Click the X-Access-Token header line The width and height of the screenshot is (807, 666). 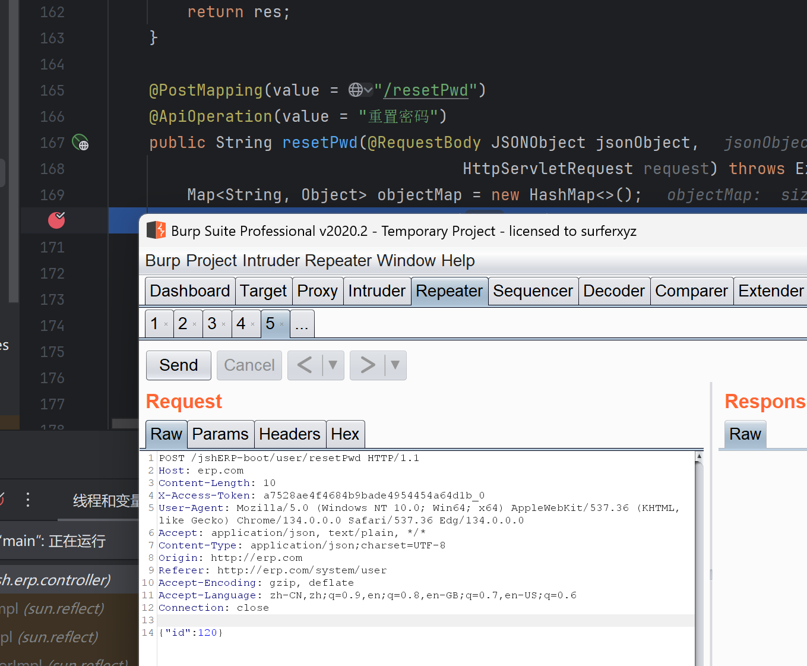pos(321,495)
